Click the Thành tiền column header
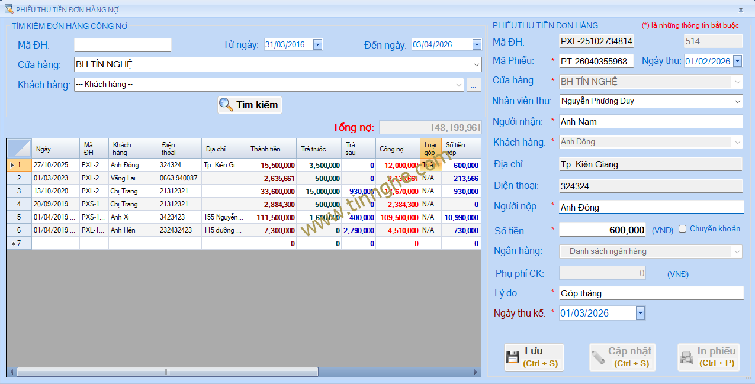 pos(270,149)
